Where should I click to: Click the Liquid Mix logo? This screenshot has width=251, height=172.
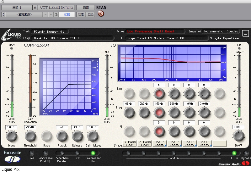(11, 35)
